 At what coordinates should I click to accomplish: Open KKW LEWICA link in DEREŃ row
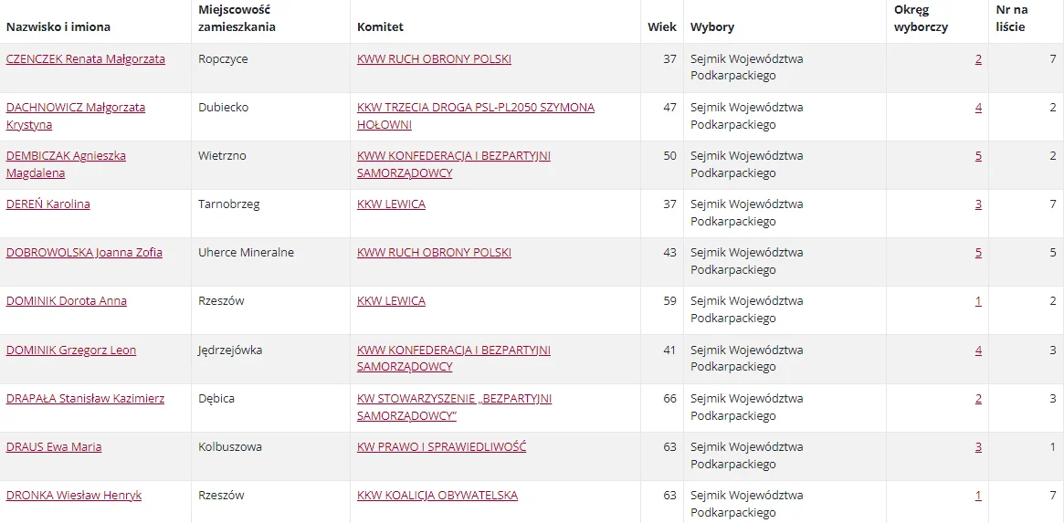click(x=392, y=204)
